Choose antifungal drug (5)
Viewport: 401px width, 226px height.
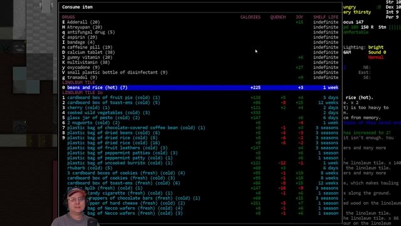coord(91,32)
